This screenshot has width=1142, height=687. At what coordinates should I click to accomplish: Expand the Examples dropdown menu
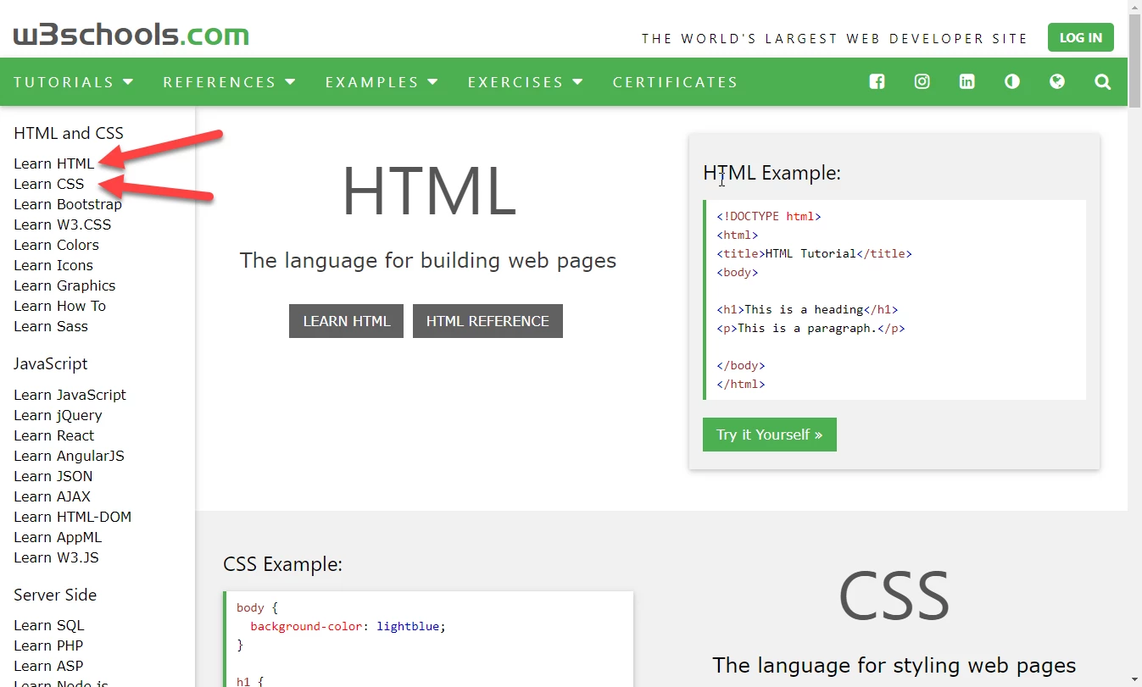point(382,82)
